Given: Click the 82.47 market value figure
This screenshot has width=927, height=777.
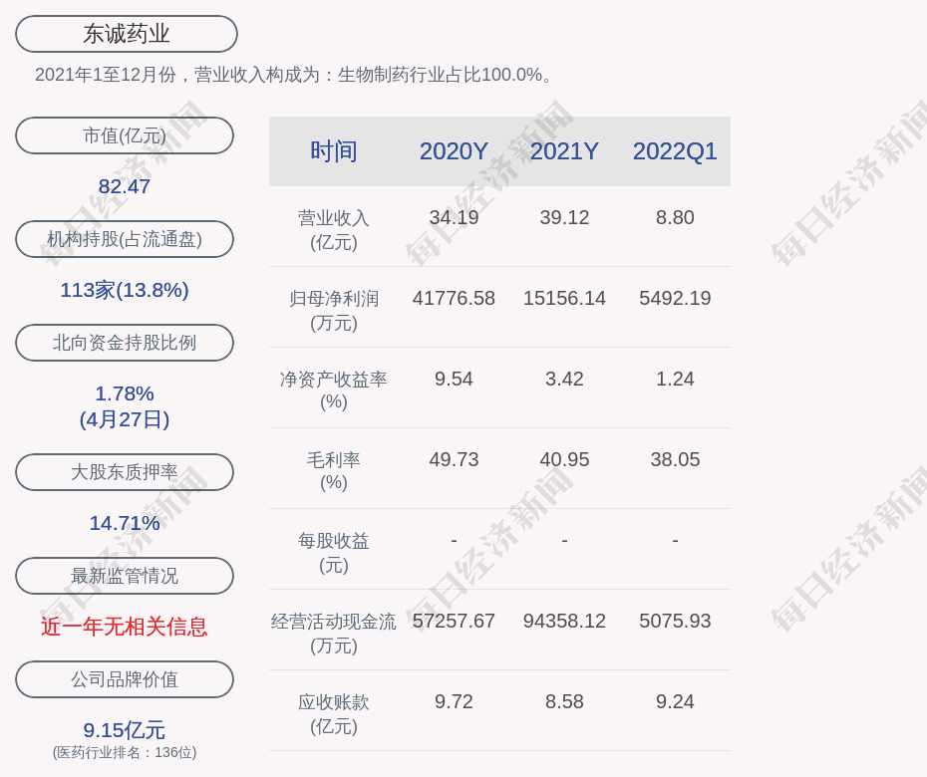Looking at the screenshot, I should coord(125,186).
